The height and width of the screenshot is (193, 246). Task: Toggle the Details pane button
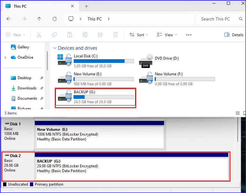coord(234,35)
